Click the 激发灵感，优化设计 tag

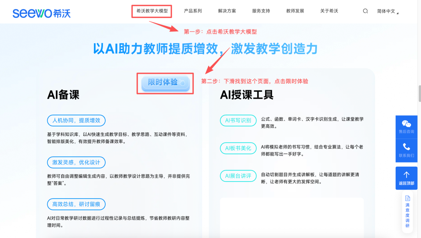point(76,162)
